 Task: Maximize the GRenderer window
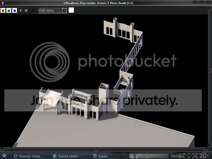(201, 2)
